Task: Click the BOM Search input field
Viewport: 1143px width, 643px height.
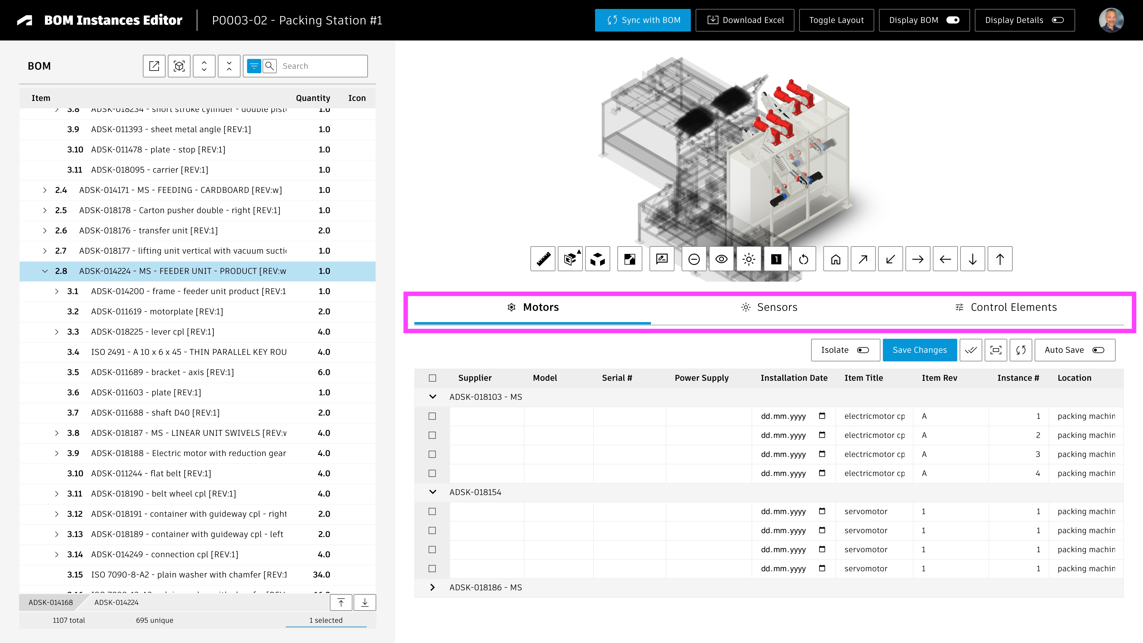Action: [x=322, y=66]
